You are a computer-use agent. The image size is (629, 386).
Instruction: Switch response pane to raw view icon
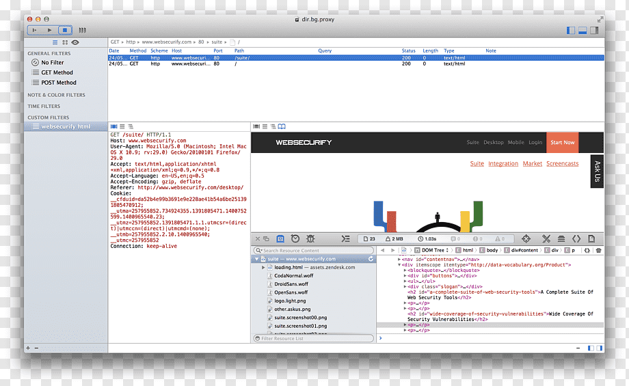tap(256, 126)
